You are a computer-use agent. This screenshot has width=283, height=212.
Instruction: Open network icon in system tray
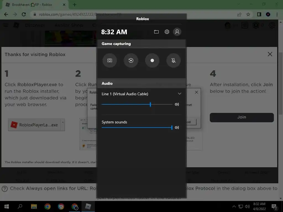(241, 206)
